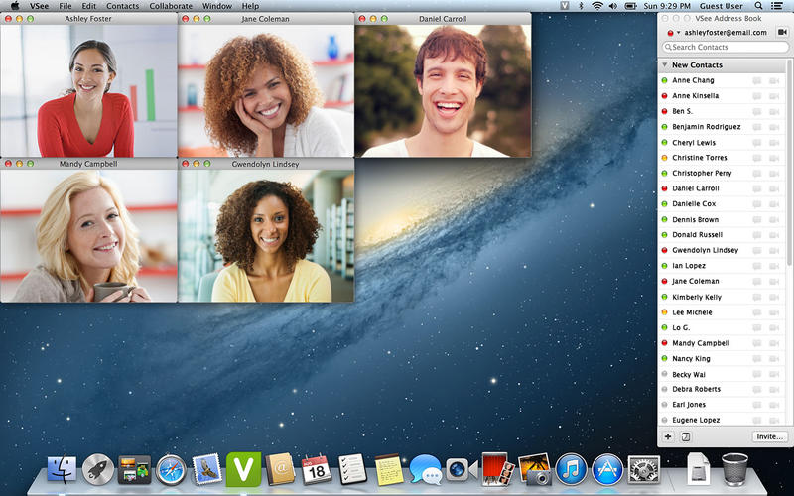Screen dimensions: 794x496
Task: Click video camera icon beside account email
Action: pos(781,32)
